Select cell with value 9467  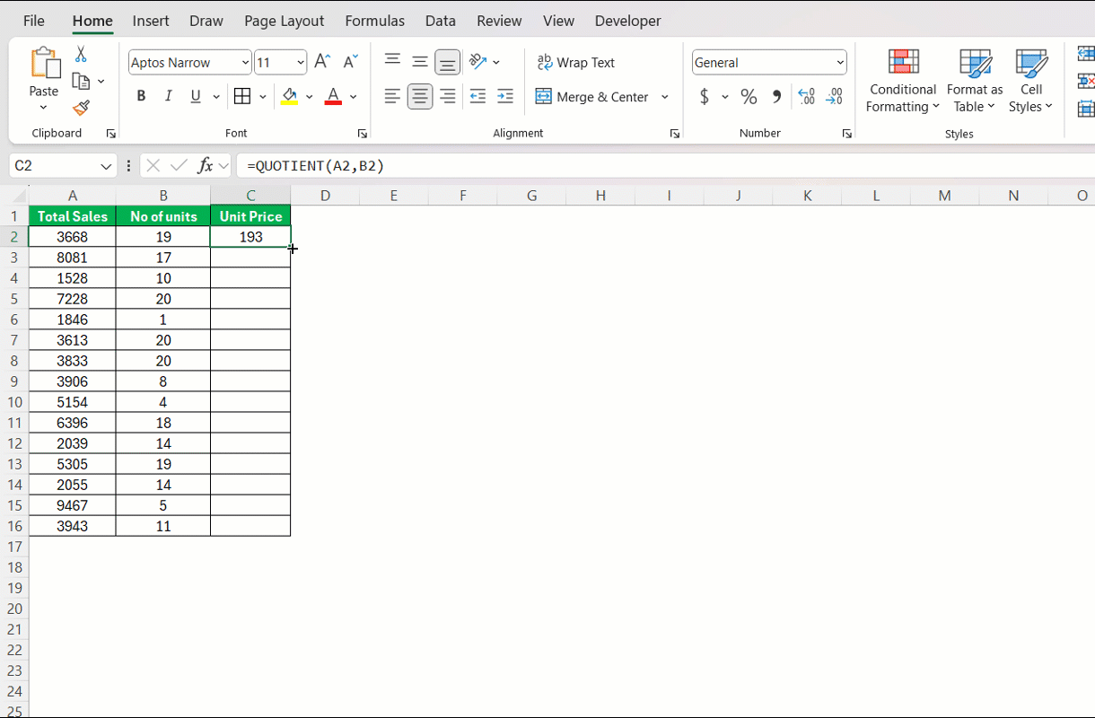(x=73, y=505)
